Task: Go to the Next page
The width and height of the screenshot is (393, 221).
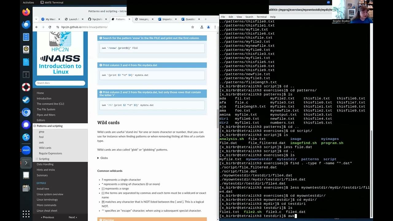Action: pyautogui.click(x=73, y=217)
